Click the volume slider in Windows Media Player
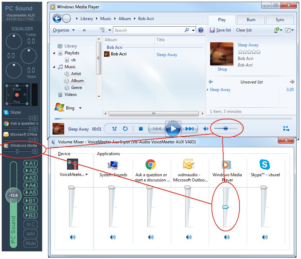The height and width of the screenshot is (259, 301). coord(225,128)
